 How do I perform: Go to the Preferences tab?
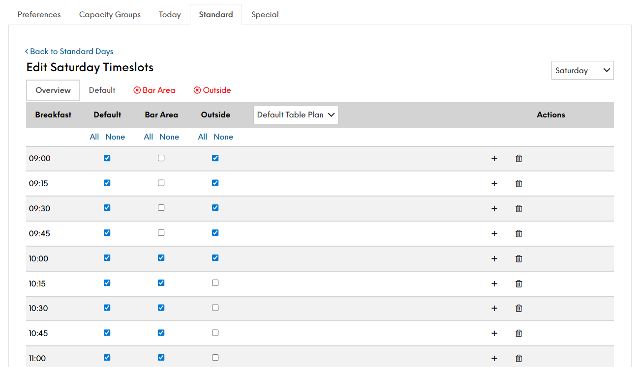(39, 14)
